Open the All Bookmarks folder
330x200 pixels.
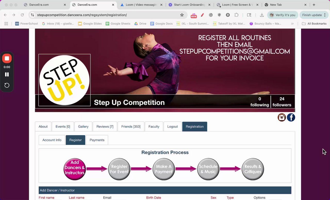[x=314, y=23]
